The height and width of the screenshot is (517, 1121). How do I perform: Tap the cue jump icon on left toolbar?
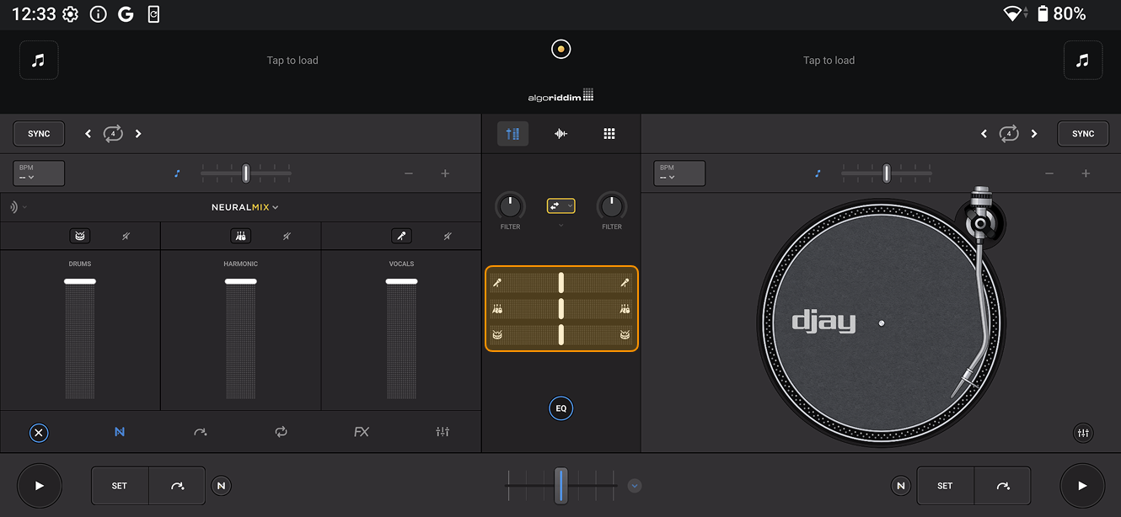coord(201,431)
